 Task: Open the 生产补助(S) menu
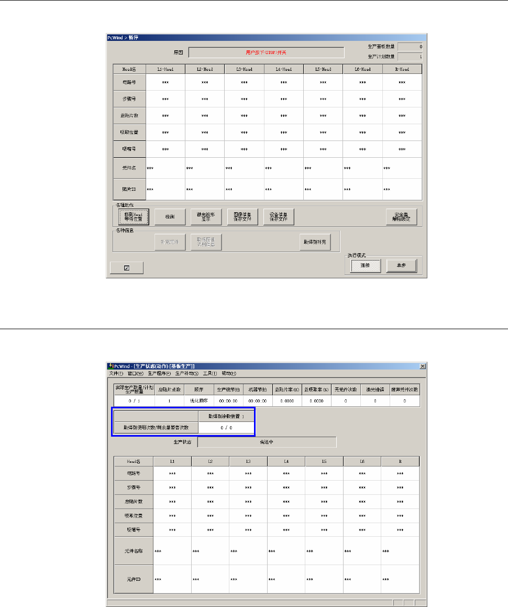(x=187, y=374)
